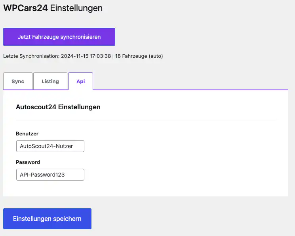Screen dimensions: 295x236
Task: Click blank gray area right of Einstellungen speichern
Action: (190, 219)
